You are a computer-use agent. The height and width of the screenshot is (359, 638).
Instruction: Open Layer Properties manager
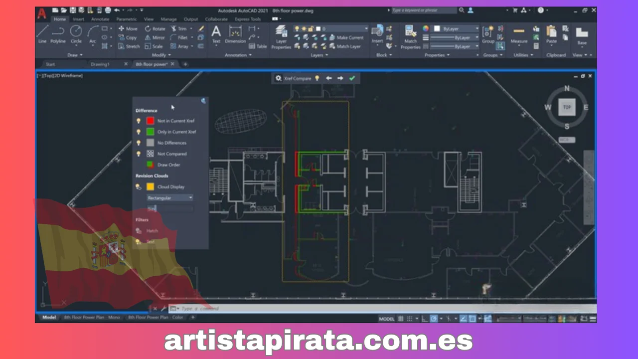(x=281, y=37)
